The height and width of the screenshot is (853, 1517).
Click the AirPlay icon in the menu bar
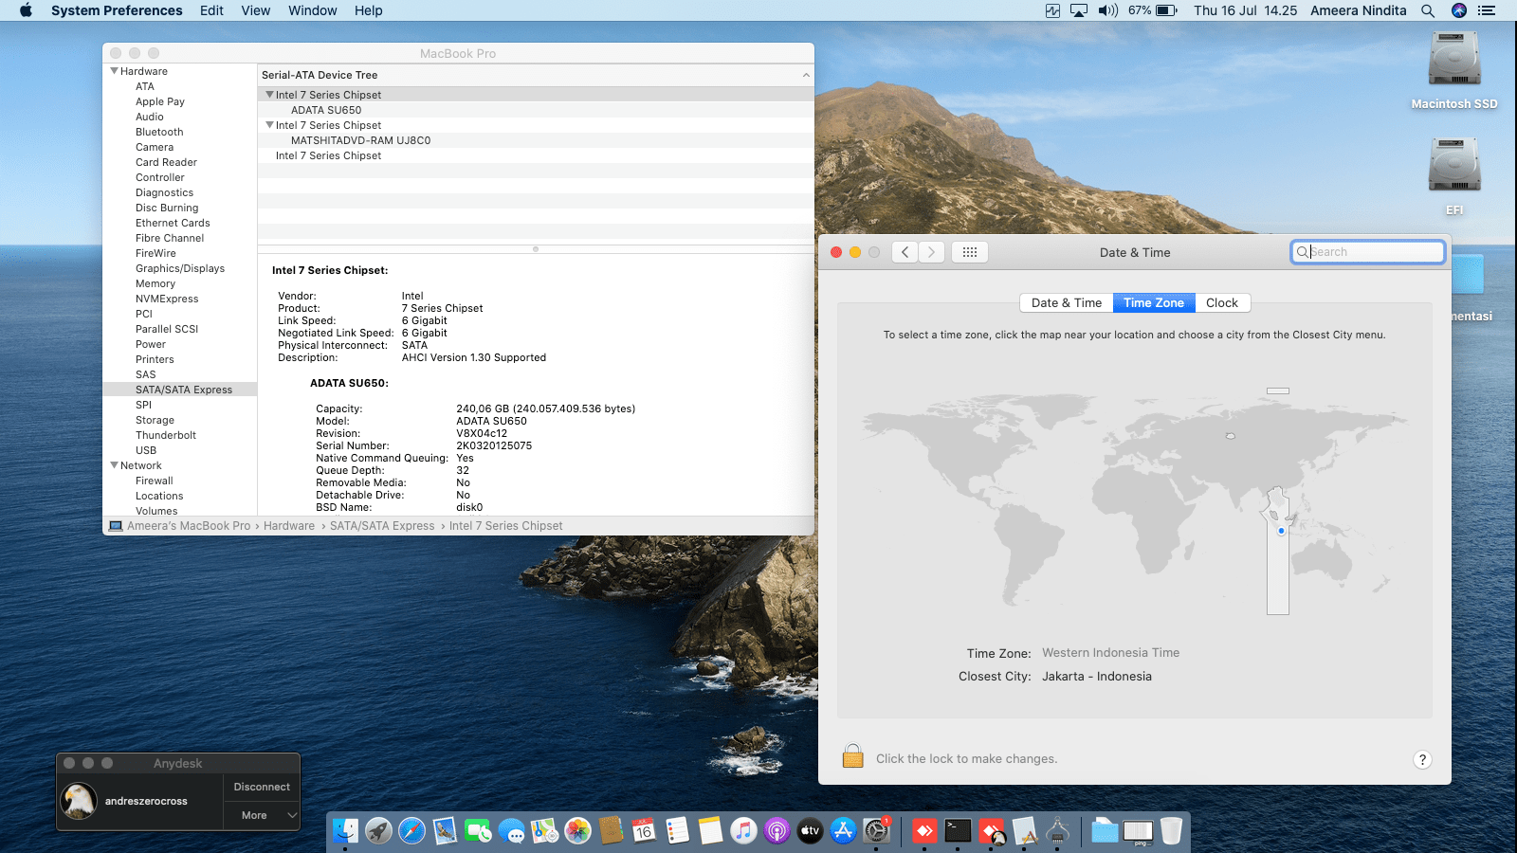pos(1079,10)
